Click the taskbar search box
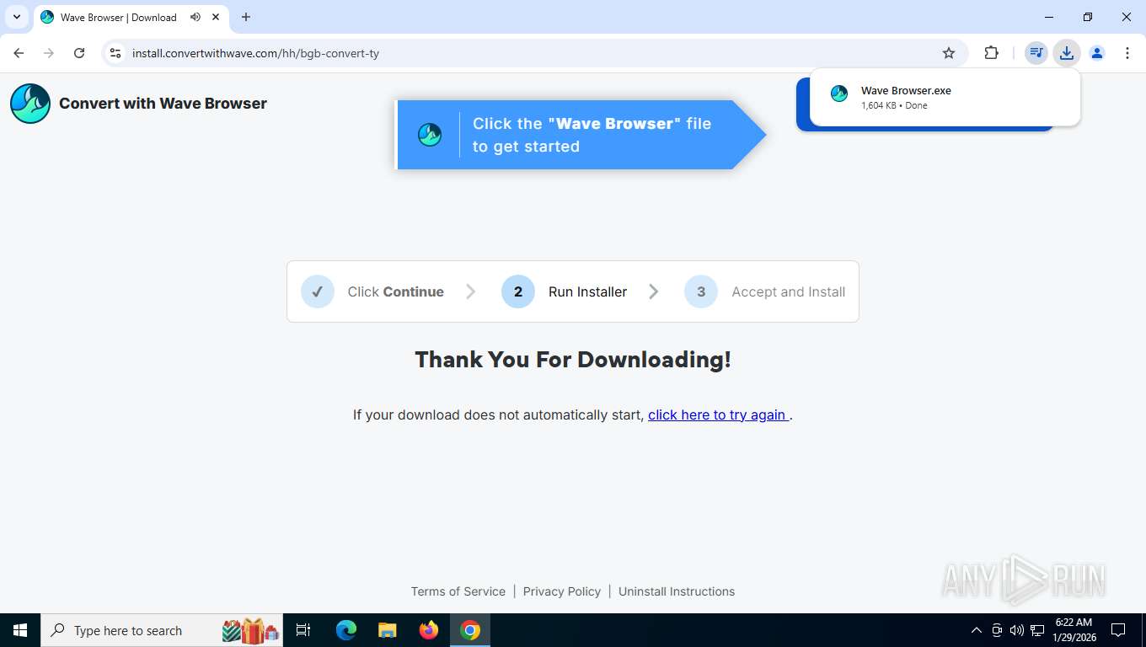Image resolution: width=1146 pixels, height=647 pixels. (162, 630)
